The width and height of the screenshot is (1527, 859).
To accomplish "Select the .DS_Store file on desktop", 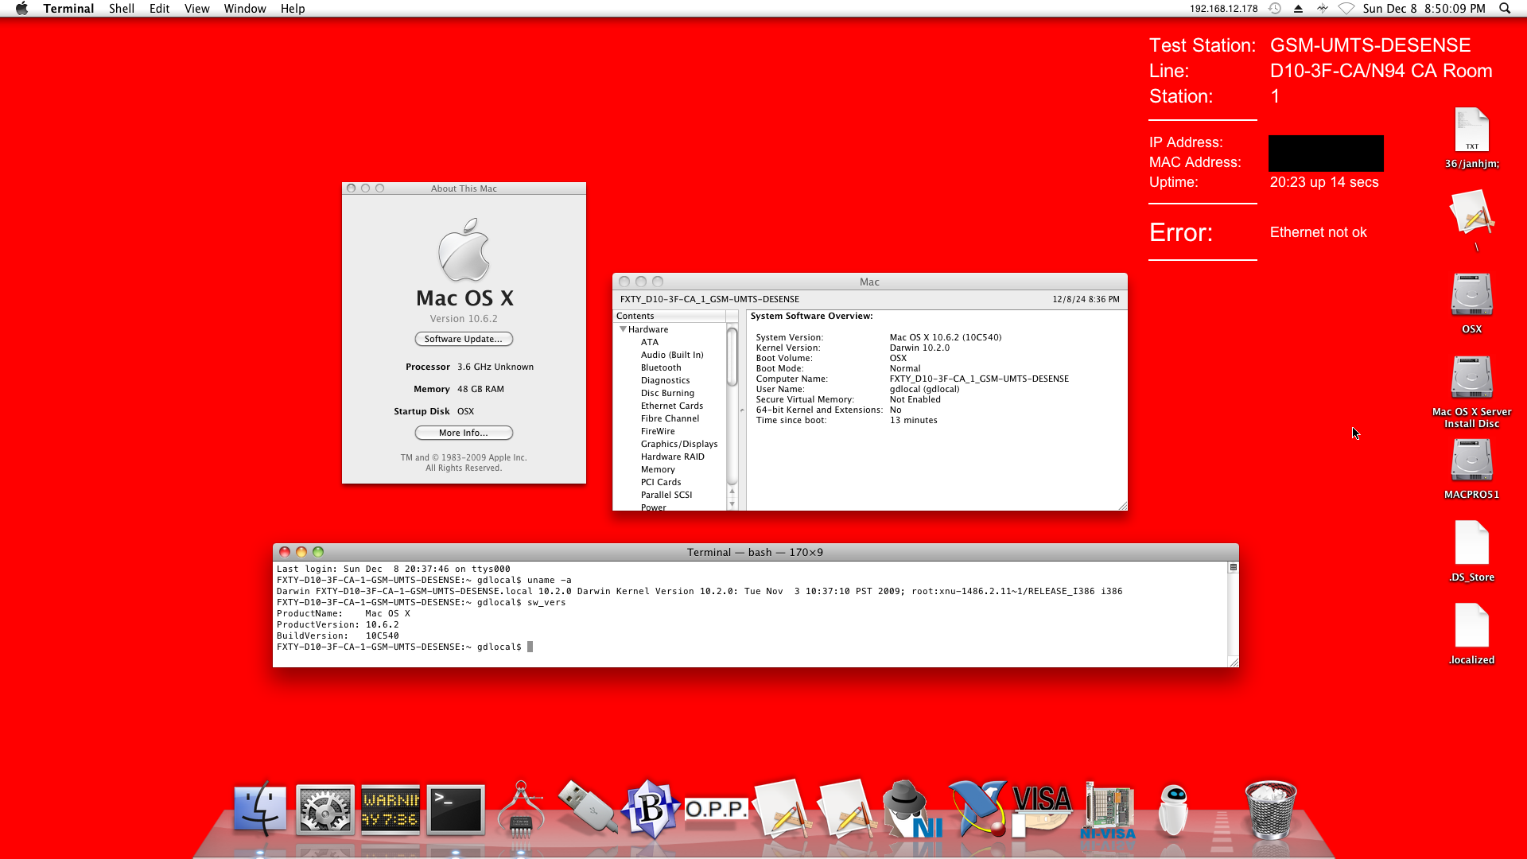I will [1471, 551].
